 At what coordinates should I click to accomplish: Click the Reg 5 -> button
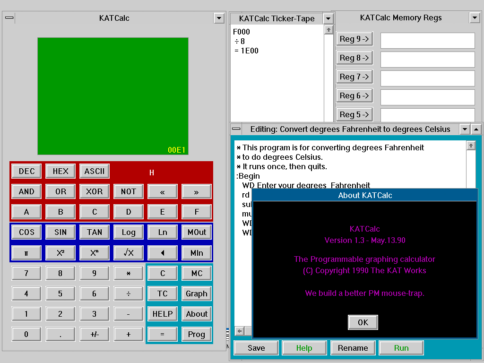(354, 114)
